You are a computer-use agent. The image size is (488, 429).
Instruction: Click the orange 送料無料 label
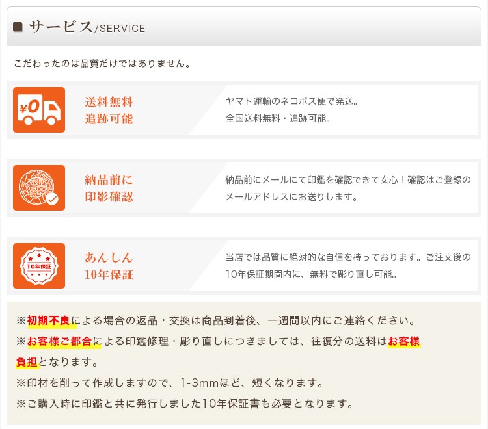coord(109,101)
